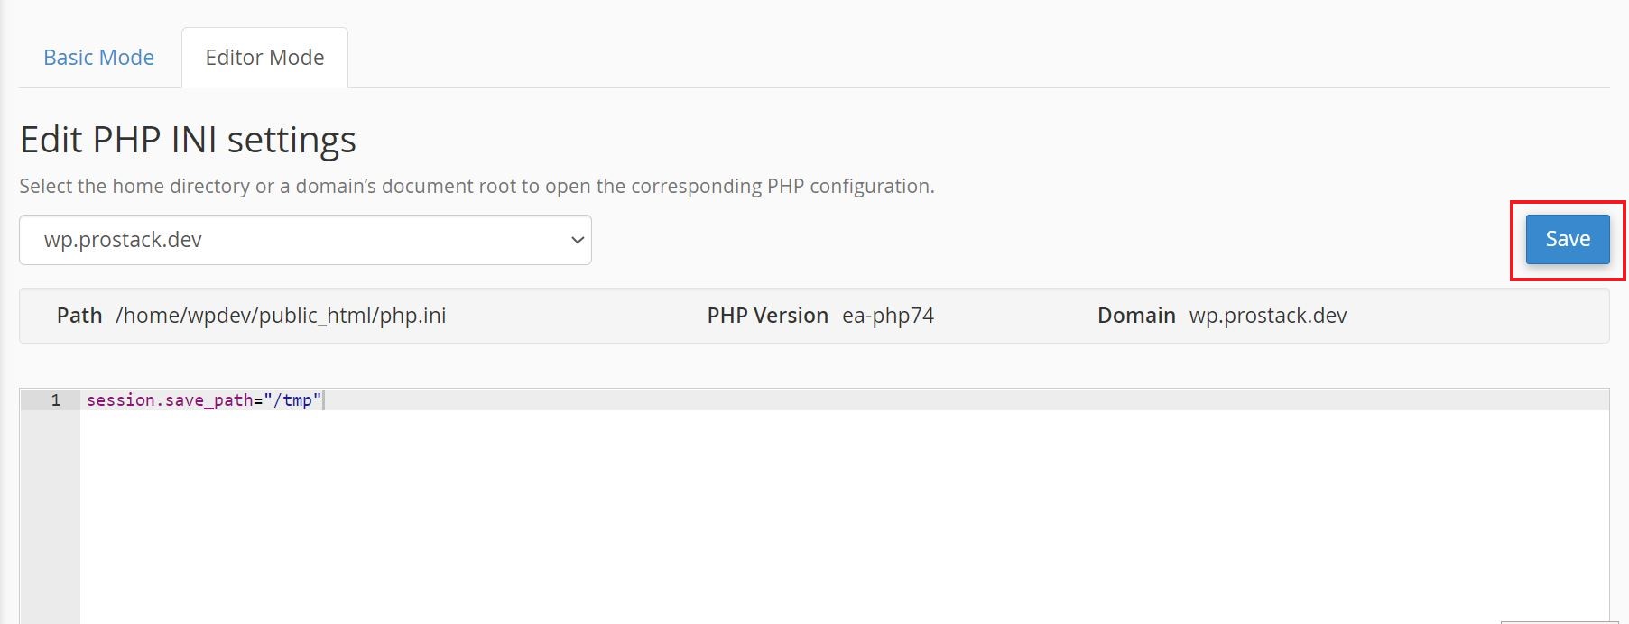
Task: Click the "/tmp" string value in code
Action: [x=292, y=399]
